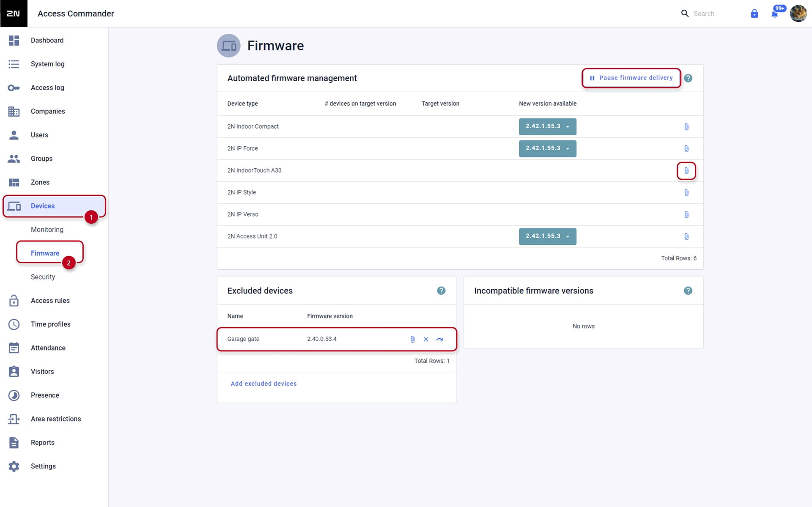Click the 2N logo icon

click(14, 14)
